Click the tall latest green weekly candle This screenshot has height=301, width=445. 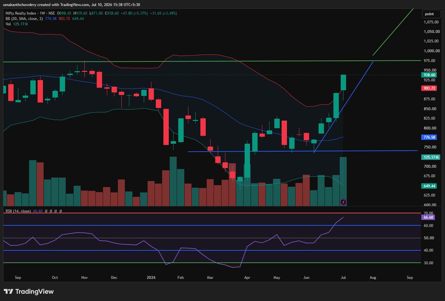pyautogui.click(x=343, y=82)
